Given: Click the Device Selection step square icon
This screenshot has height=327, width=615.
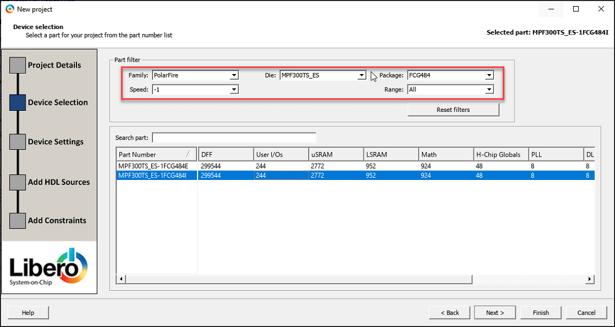Looking at the screenshot, I should point(18,103).
